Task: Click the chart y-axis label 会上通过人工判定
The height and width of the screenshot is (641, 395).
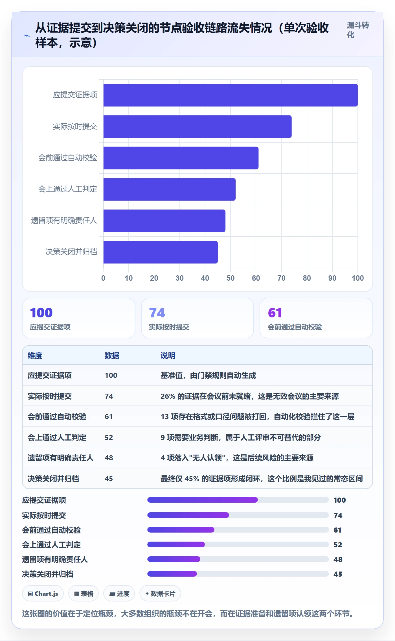Action: pos(68,189)
